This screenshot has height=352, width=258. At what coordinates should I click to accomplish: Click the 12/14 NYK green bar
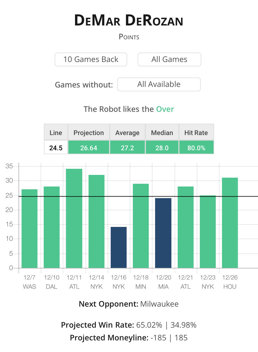pyautogui.click(x=97, y=221)
